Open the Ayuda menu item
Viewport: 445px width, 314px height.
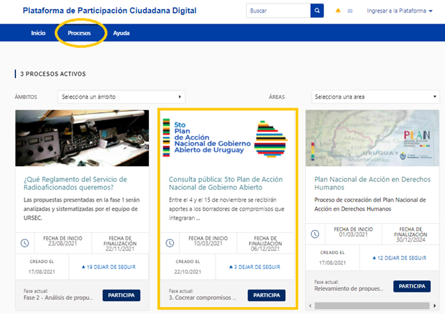coord(121,33)
